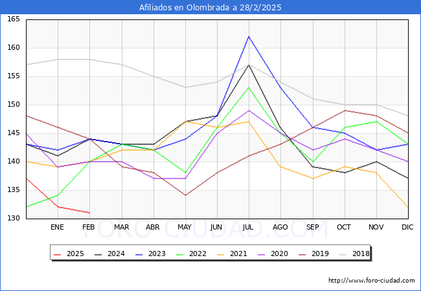Click the 140 y-axis value

[14, 161]
